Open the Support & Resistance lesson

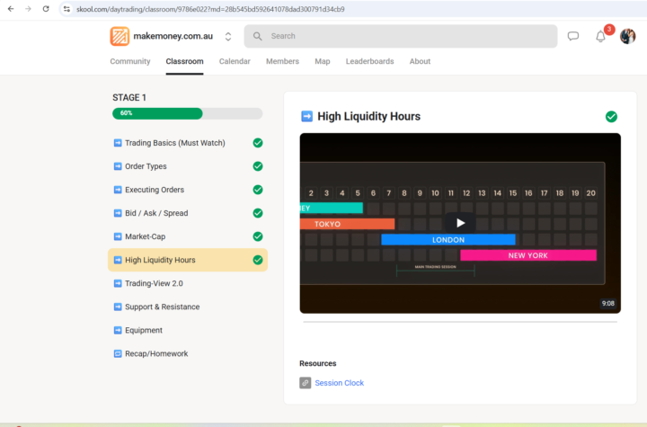tap(162, 307)
